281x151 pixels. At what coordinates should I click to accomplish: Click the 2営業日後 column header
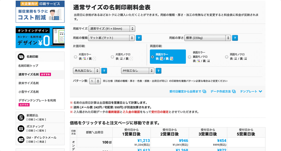pos(169,132)
